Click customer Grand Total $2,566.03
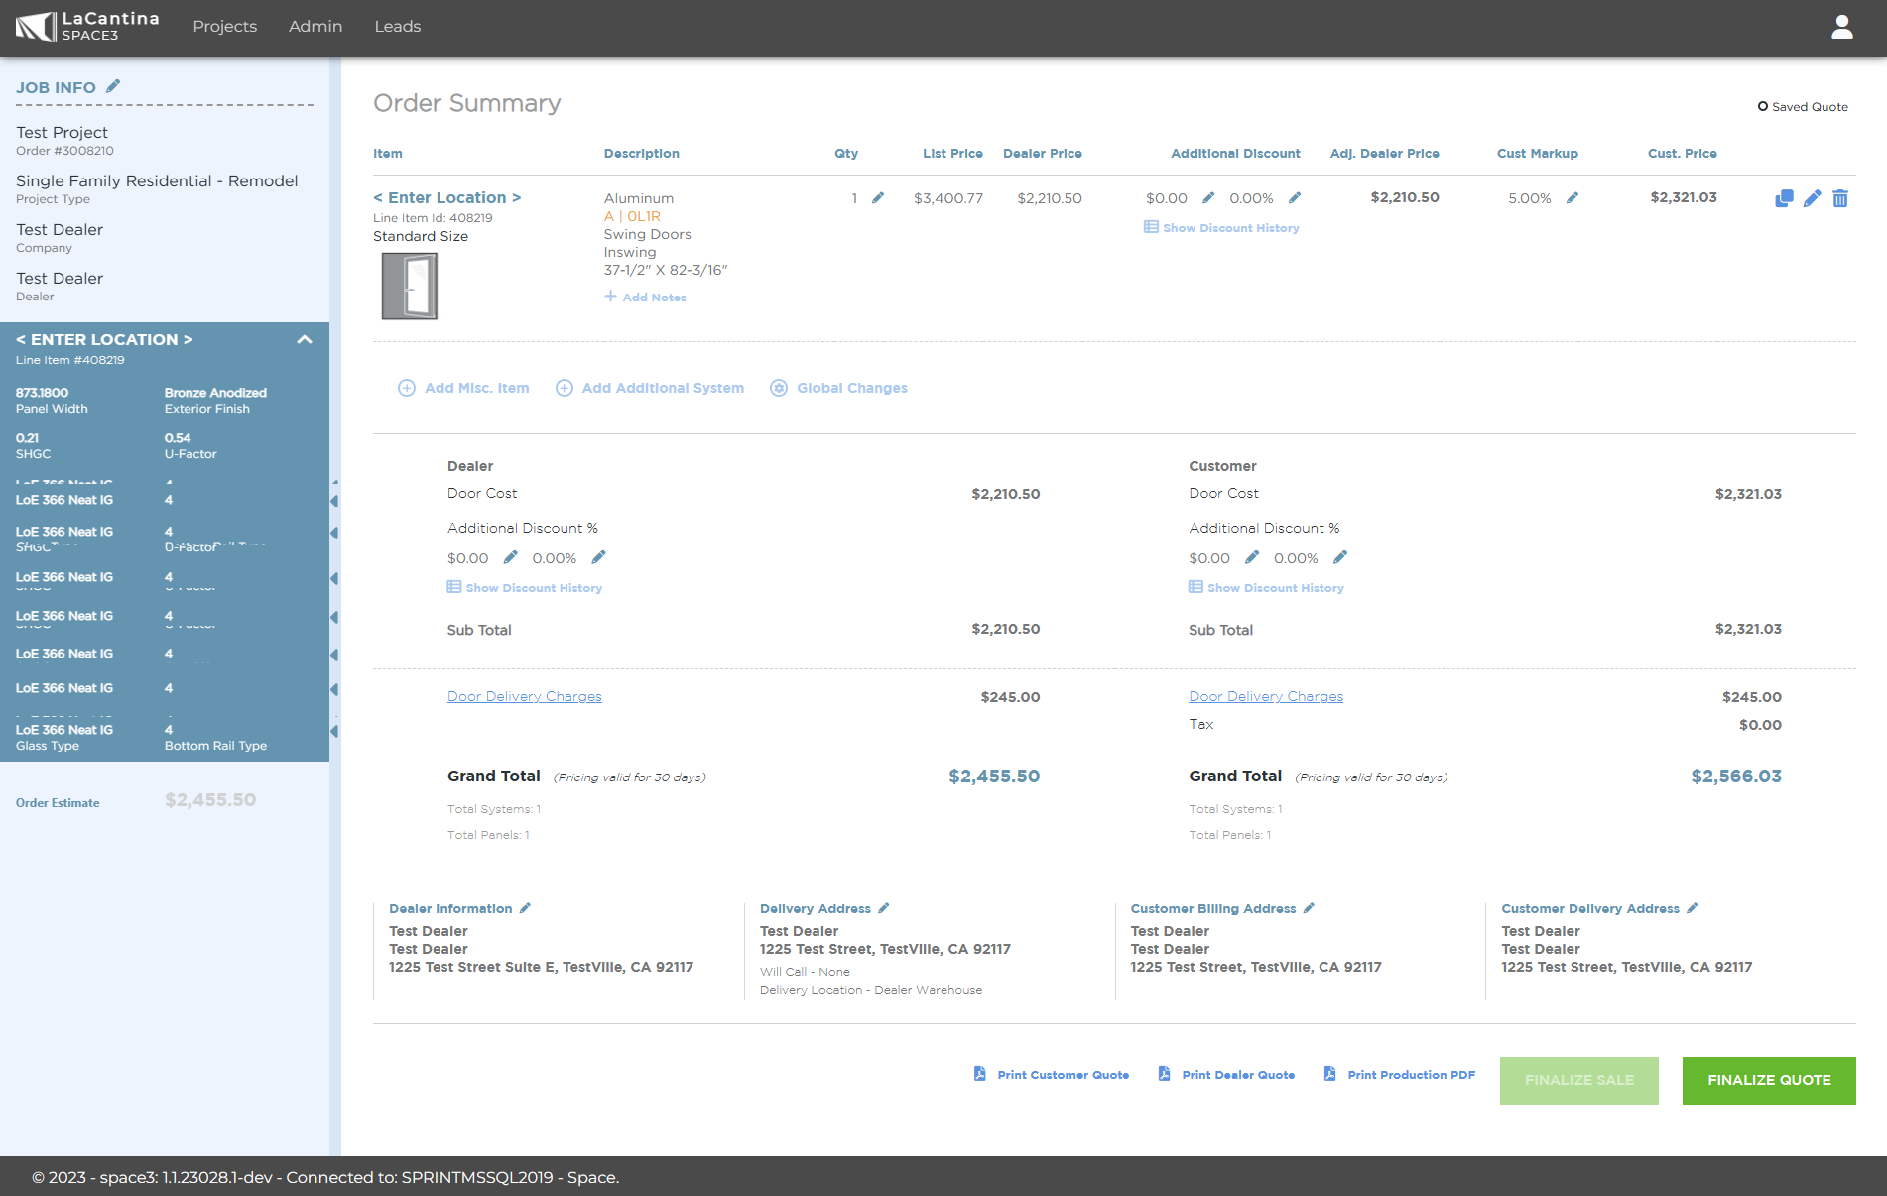This screenshot has width=1887, height=1196. [1736, 777]
